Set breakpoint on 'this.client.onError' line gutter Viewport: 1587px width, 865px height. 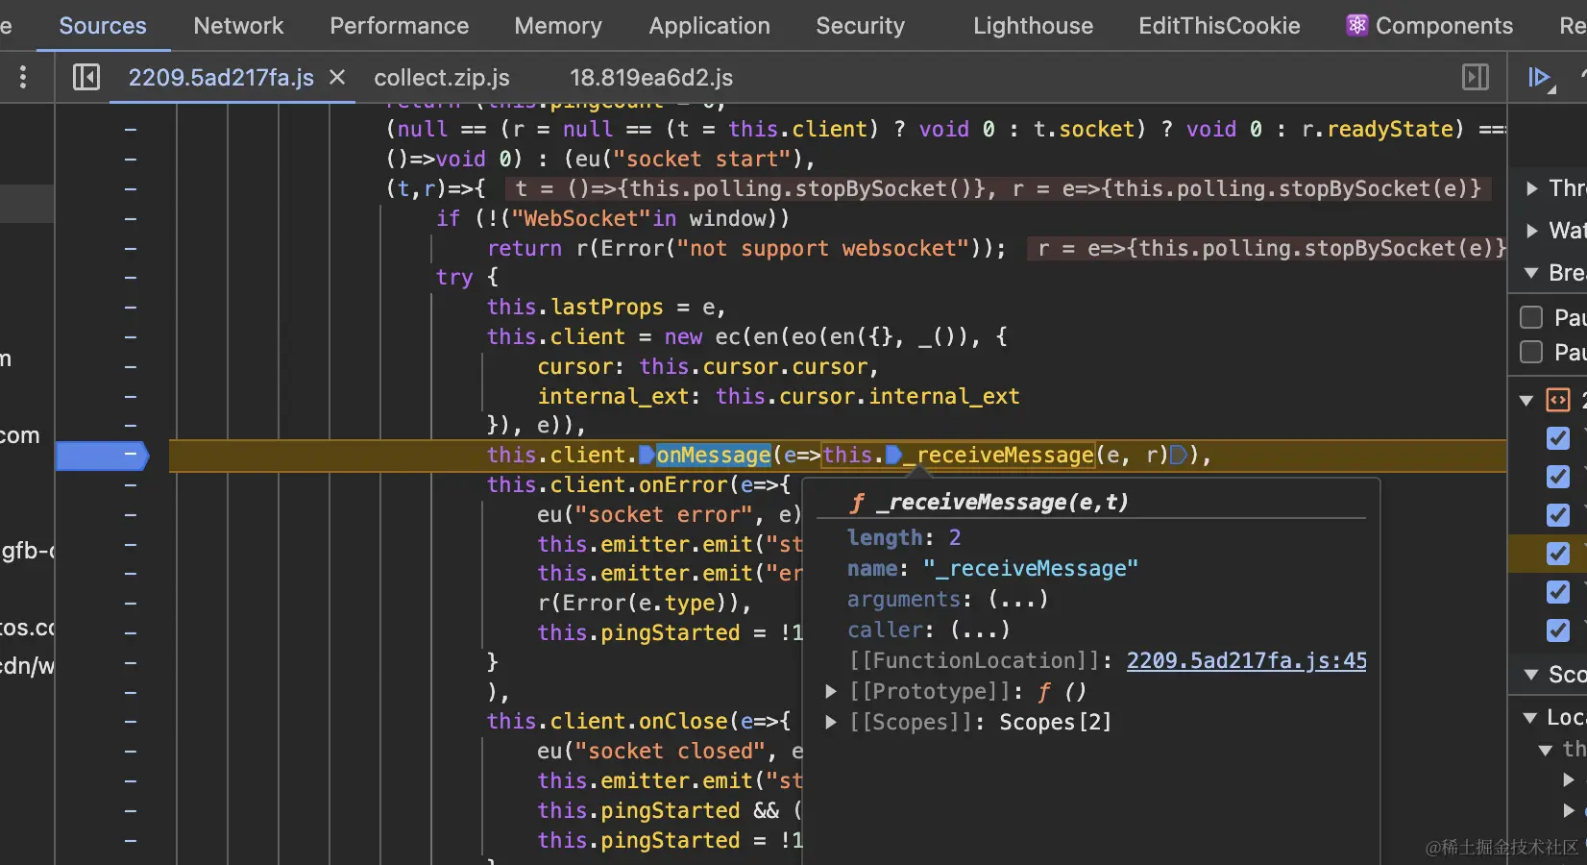tap(131, 485)
